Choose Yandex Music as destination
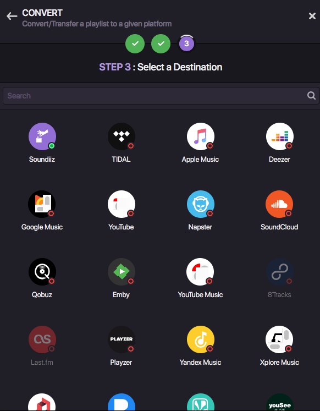The height and width of the screenshot is (411, 320). tap(201, 339)
